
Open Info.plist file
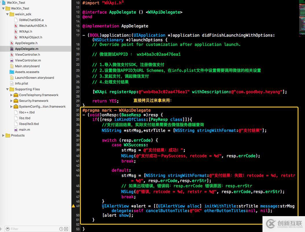[x=21, y=83]
